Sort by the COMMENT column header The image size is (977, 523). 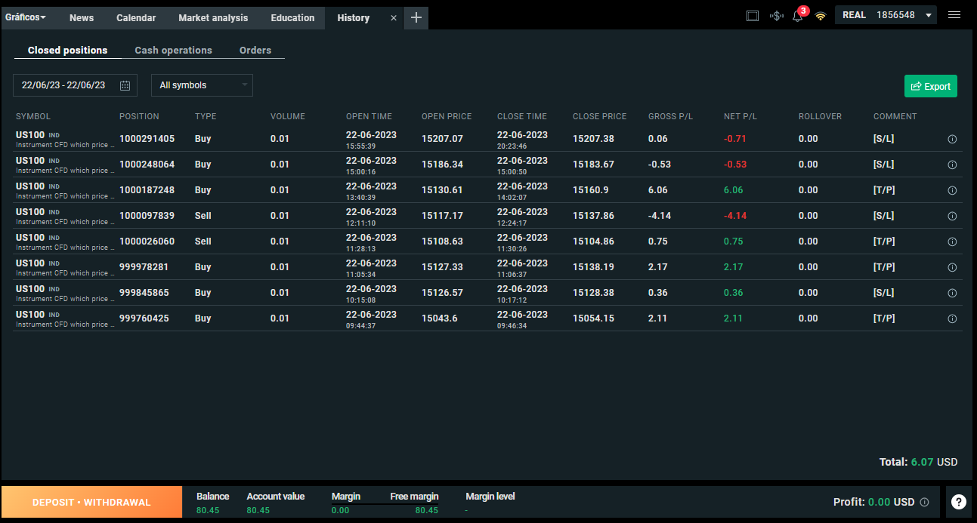[895, 116]
